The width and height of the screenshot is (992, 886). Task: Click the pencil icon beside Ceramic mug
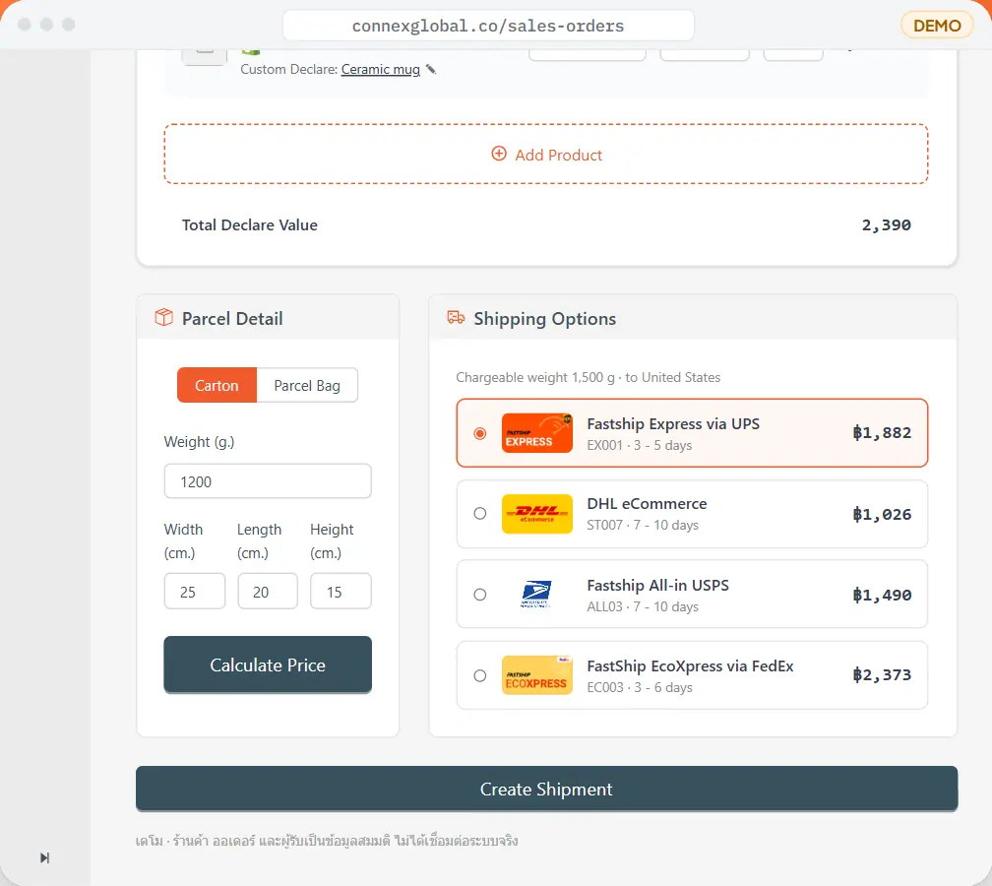coord(431,69)
